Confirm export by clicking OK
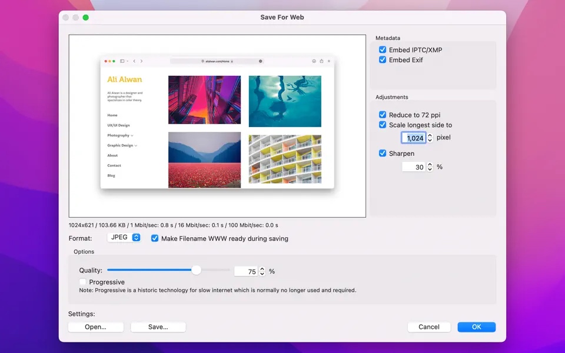565x353 pixels. pyautogui.click(x=476, y=327)
